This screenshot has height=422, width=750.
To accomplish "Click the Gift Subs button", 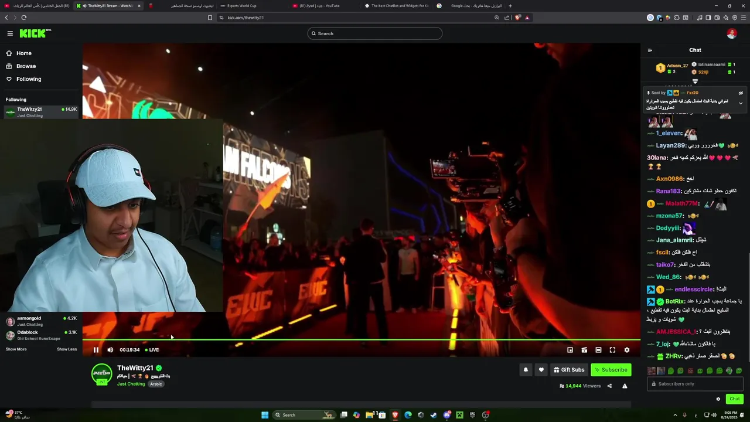I will click(x=568, y=370).
